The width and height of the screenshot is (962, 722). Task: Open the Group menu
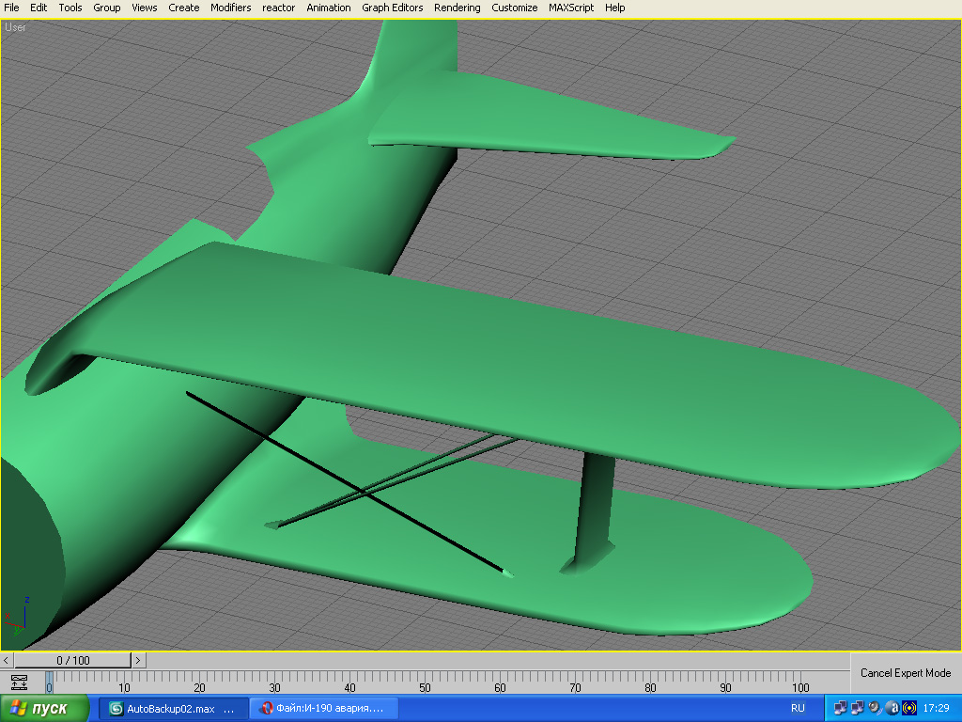[107, 8]
